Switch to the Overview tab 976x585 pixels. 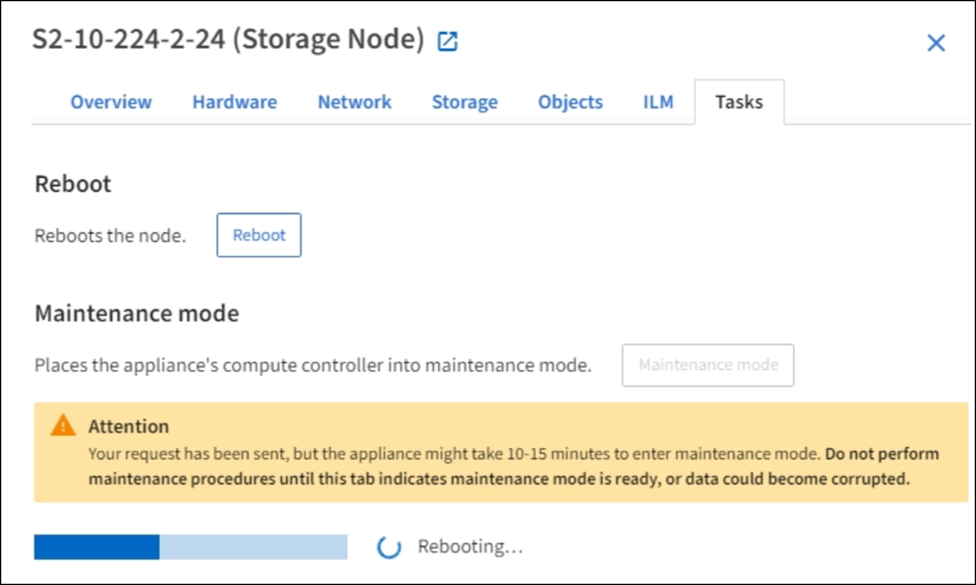[111, 102]
